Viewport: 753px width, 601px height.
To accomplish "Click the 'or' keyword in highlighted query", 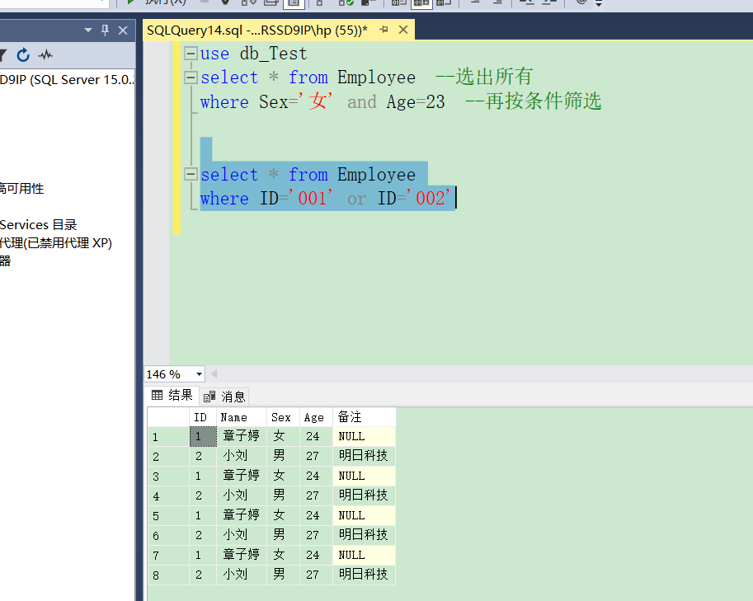I will 356,200.
